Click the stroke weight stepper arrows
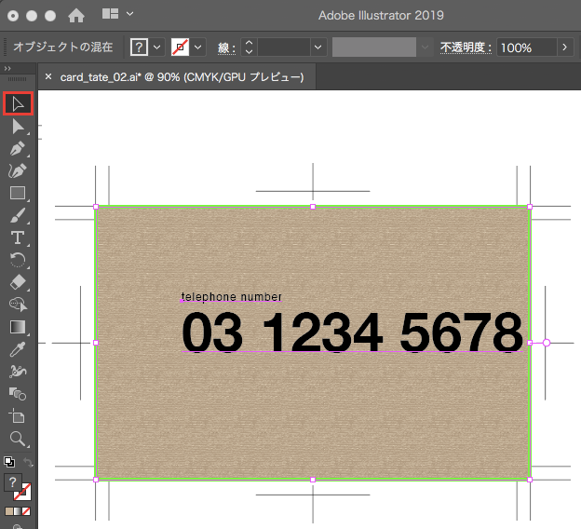 coord(249,47)
